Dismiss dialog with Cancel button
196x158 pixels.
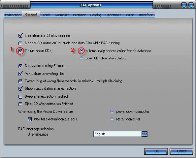(181, 151)
